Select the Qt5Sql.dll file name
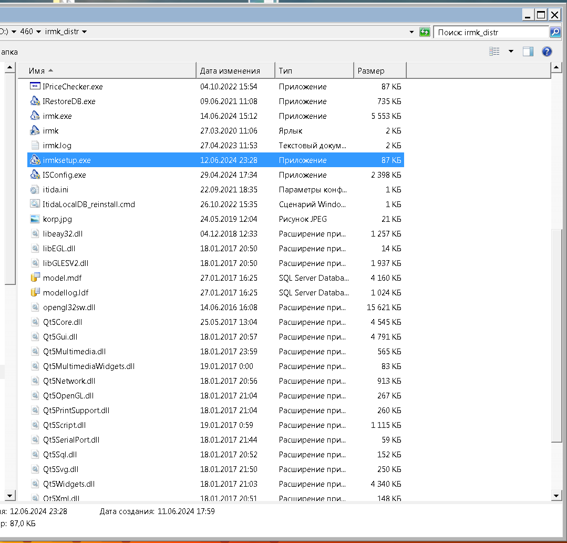The height and width of the screenshot is (543, 567). pos(60,454)
